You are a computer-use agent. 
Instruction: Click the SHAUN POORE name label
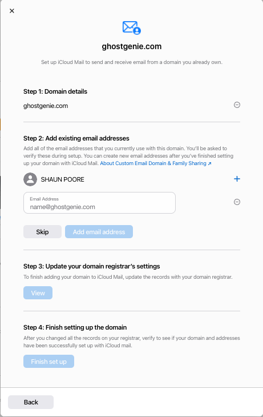pyautogui.click(x=62, y=179)
